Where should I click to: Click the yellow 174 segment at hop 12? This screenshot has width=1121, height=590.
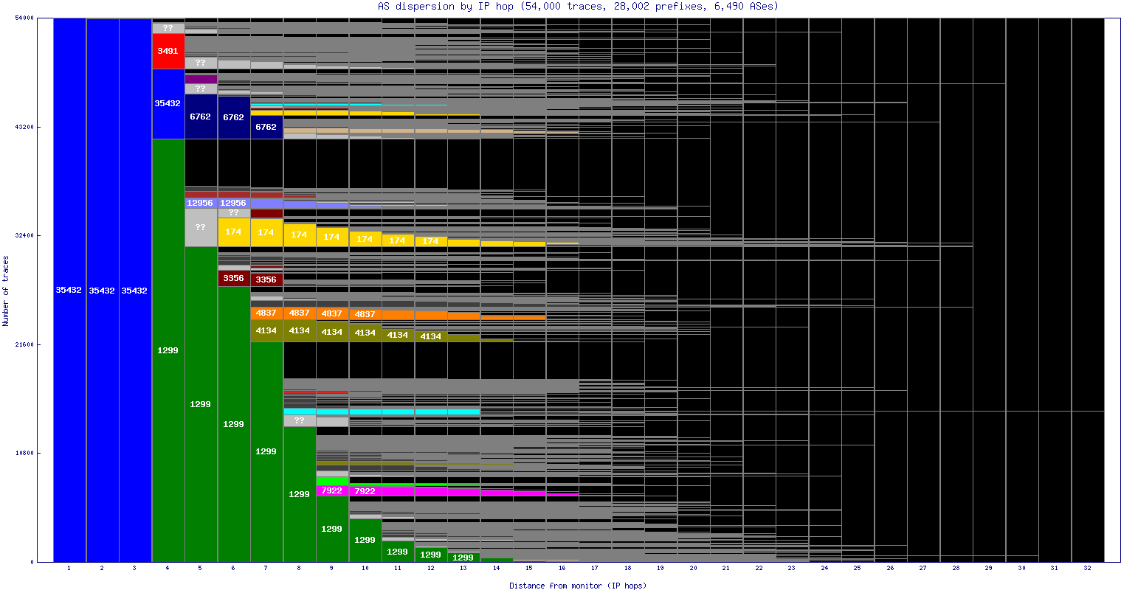431,241
